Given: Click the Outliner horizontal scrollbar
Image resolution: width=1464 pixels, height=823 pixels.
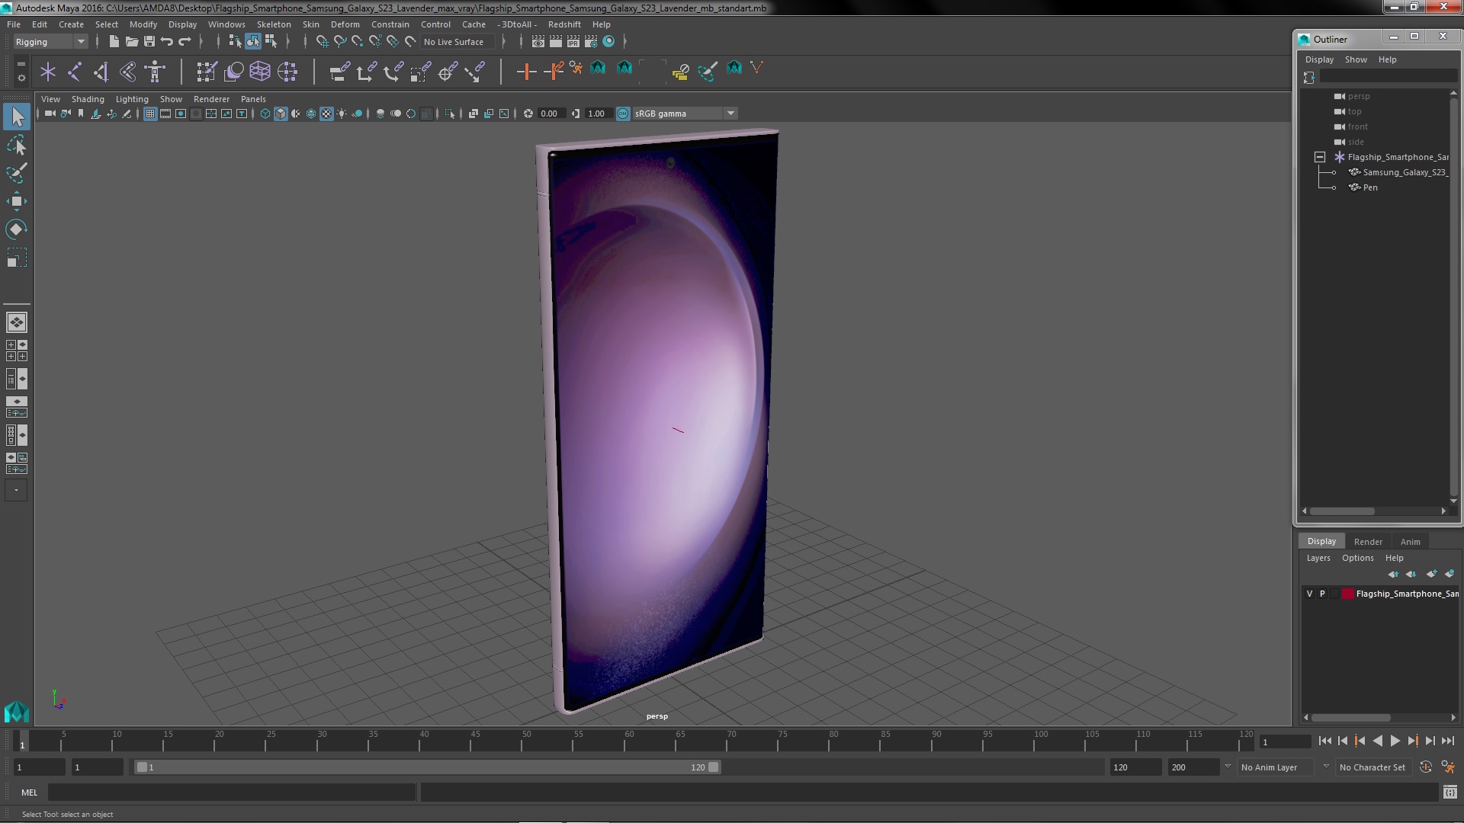Looking at the screenshot, I should [1342, 511].
